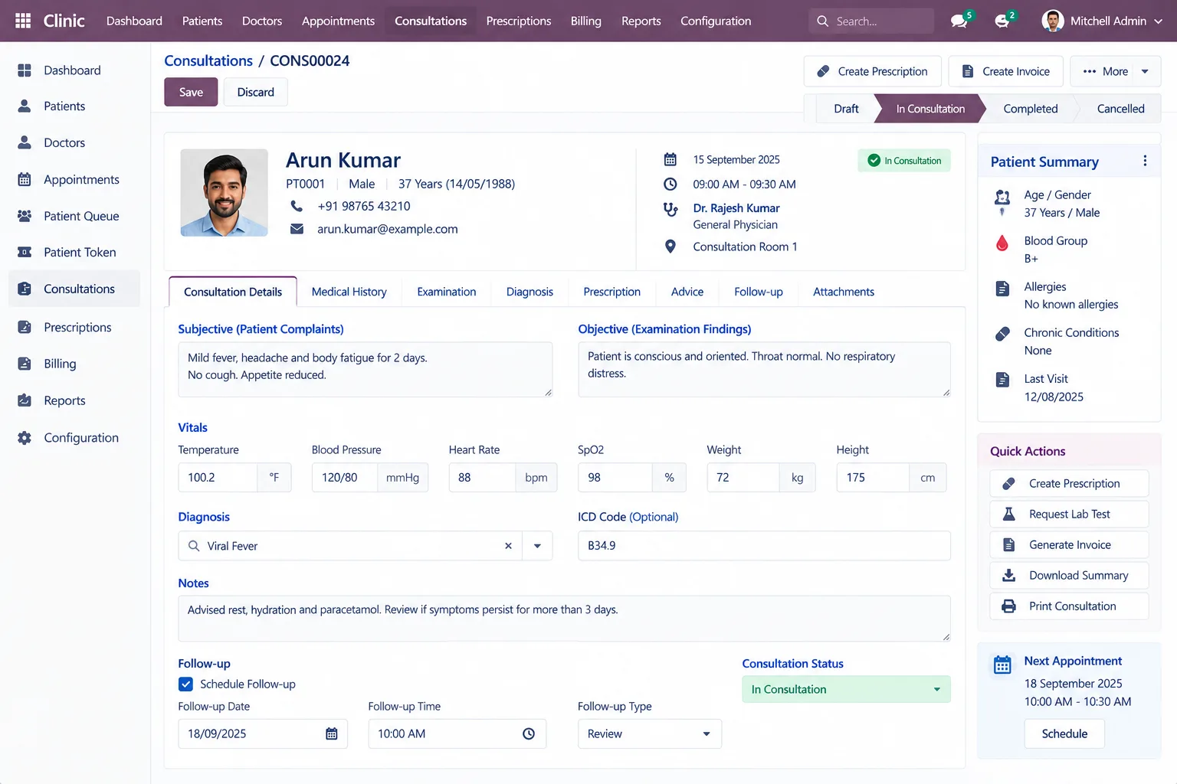Open the Follow-up Type Review dropdown
Viewport: 1177px width, 784px height.
point(650,733)
